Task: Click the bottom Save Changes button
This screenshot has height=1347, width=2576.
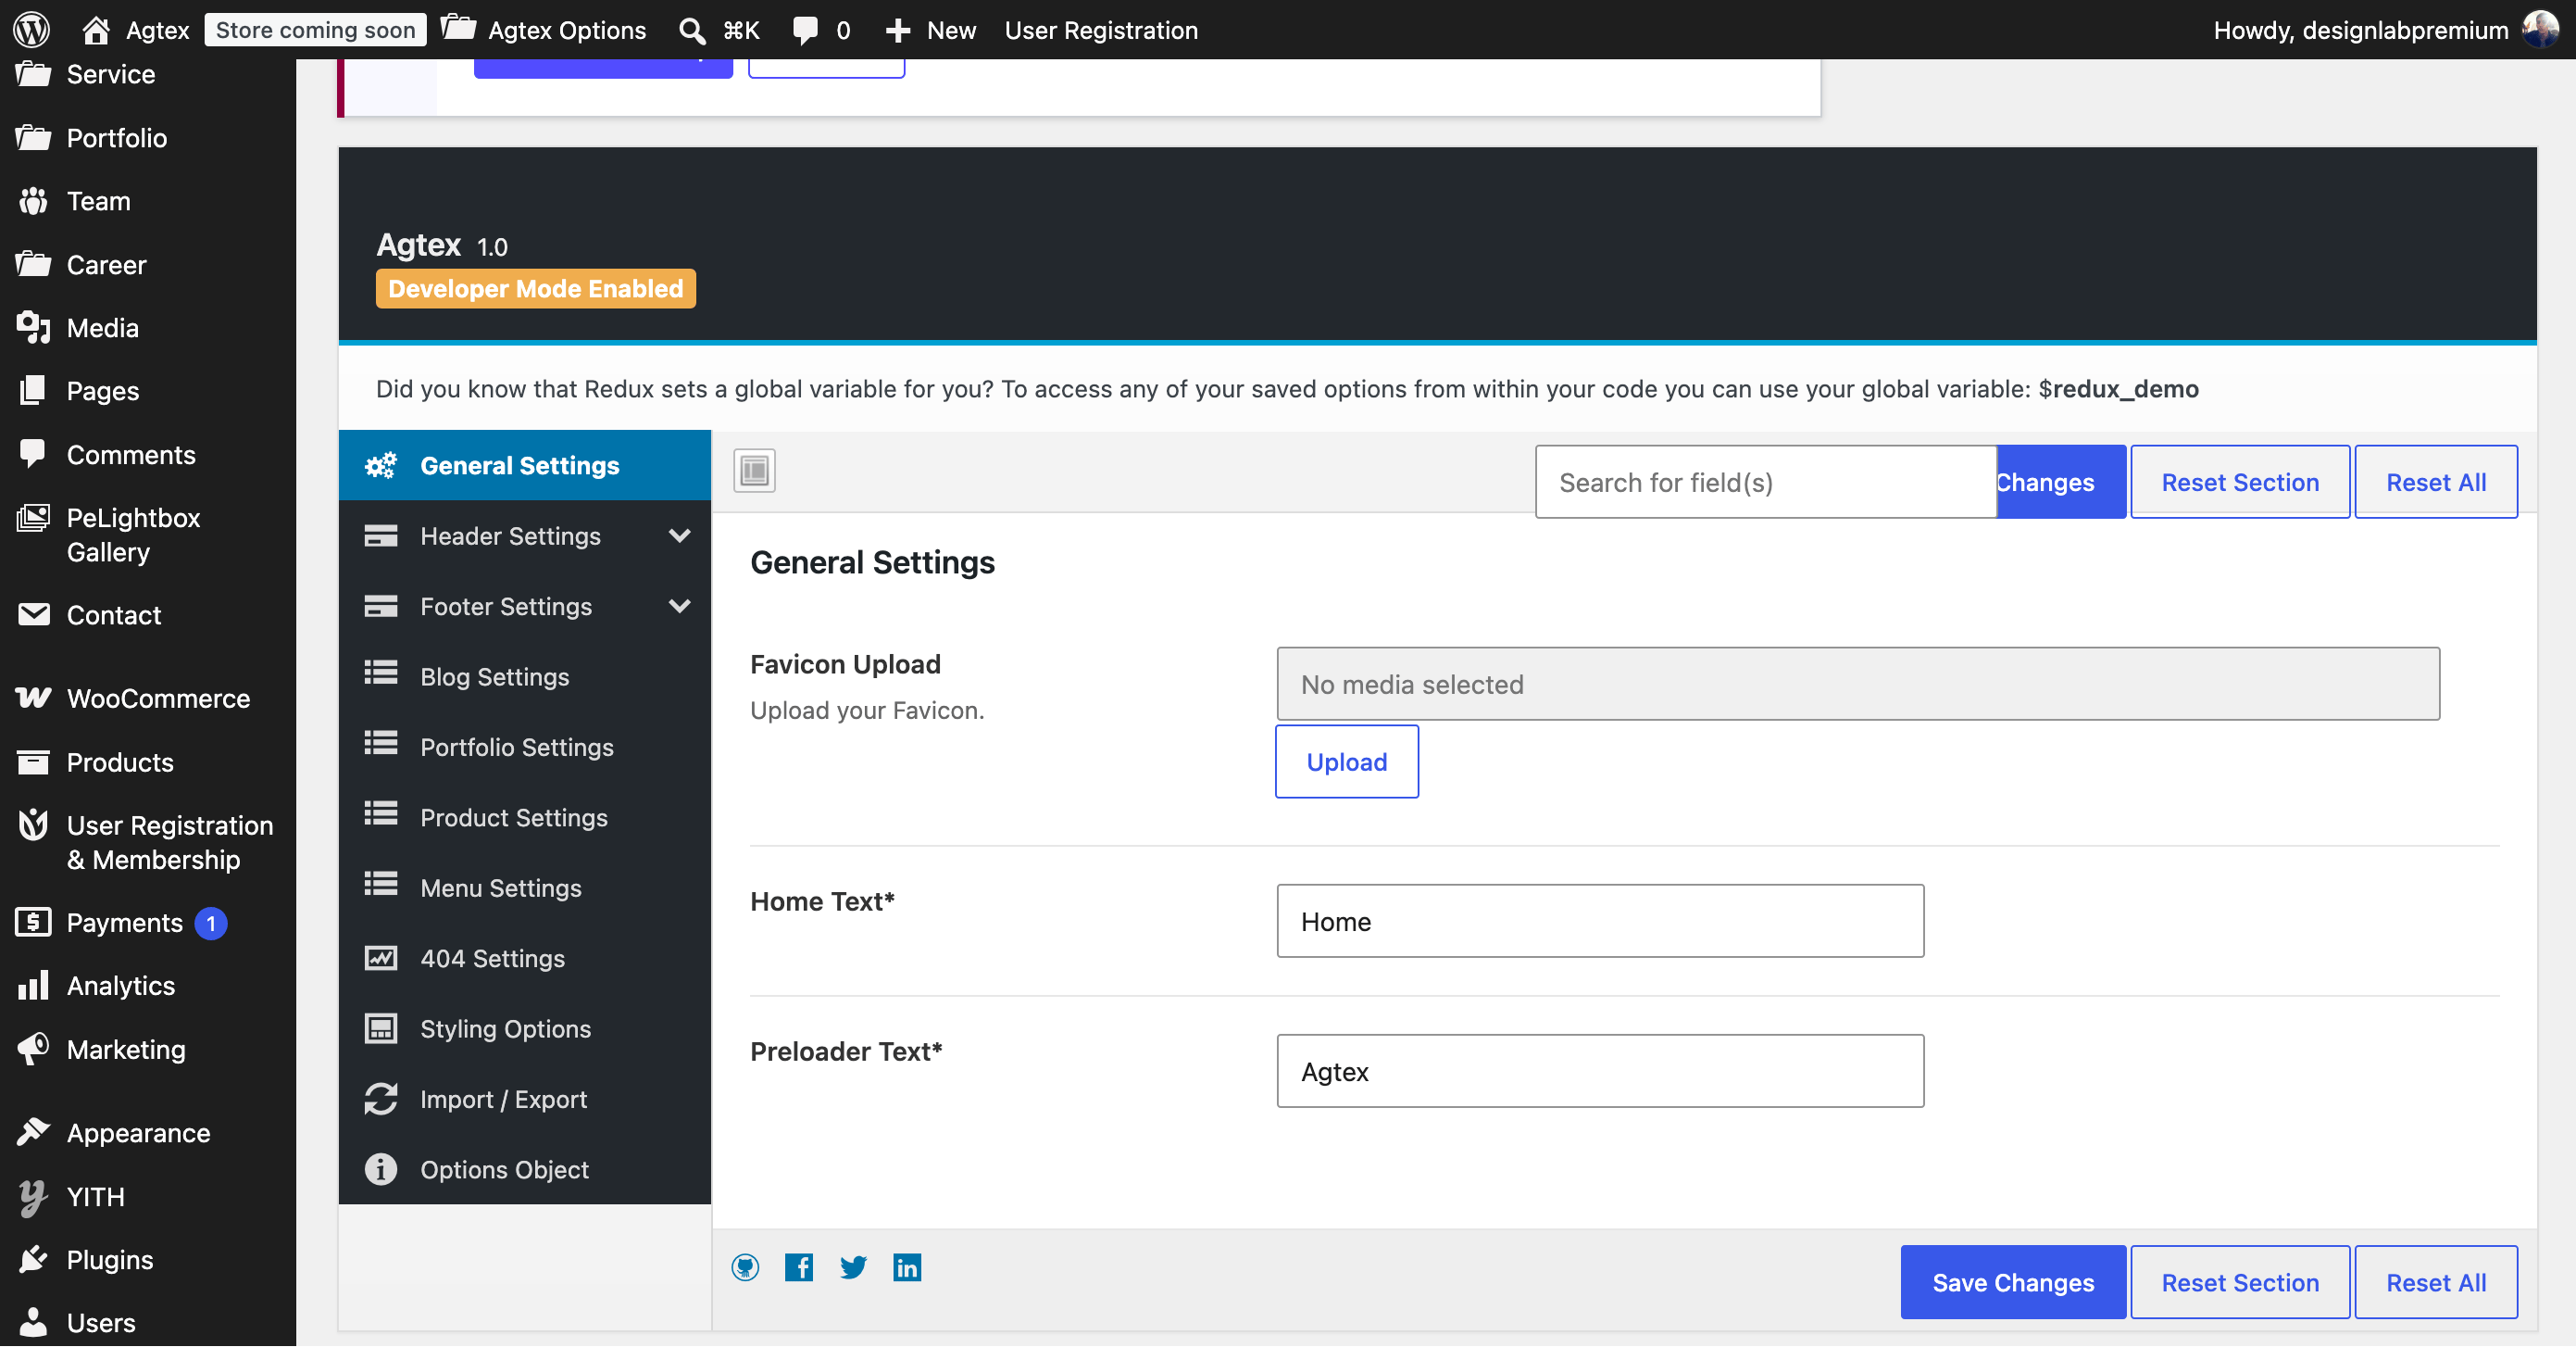Action: [x=2013, y=1282]
